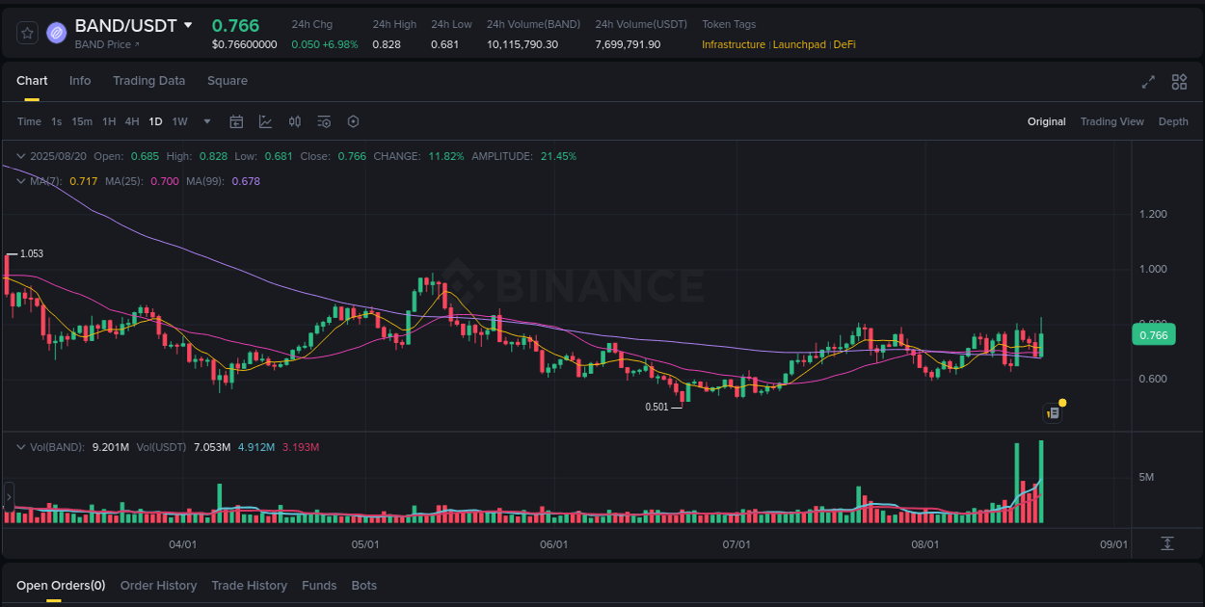1205x607 pixels.
Task: Collapse the Vol(BAND) volume pane
Action: pyautogui.click(x=21, y=446)
